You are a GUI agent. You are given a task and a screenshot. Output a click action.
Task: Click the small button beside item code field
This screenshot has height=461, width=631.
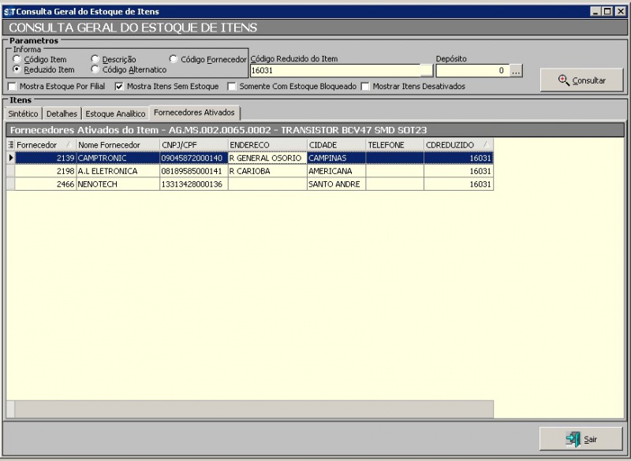[x=426, y=71]
